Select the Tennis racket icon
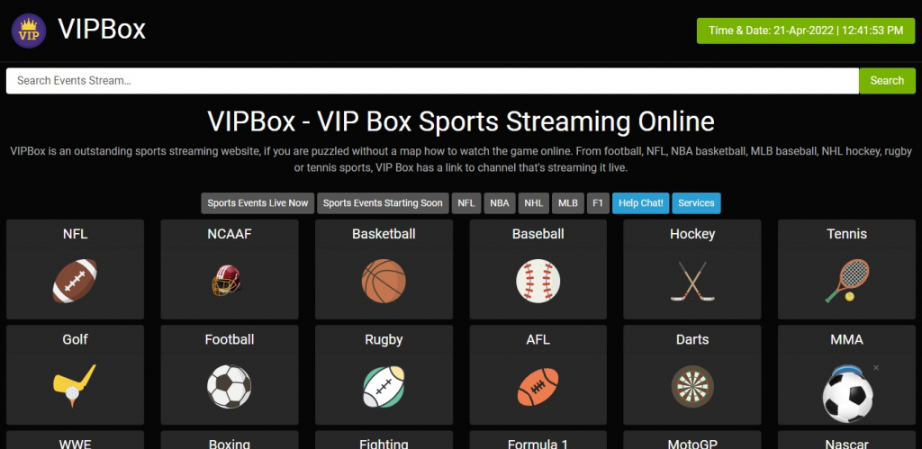Viewport: 922px width, 449px height. tap(846, 281)
